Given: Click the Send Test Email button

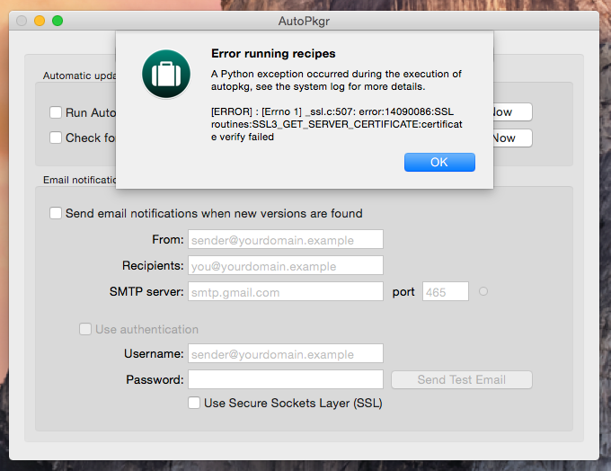Looking at the screenshot, I should click(462, 379).
